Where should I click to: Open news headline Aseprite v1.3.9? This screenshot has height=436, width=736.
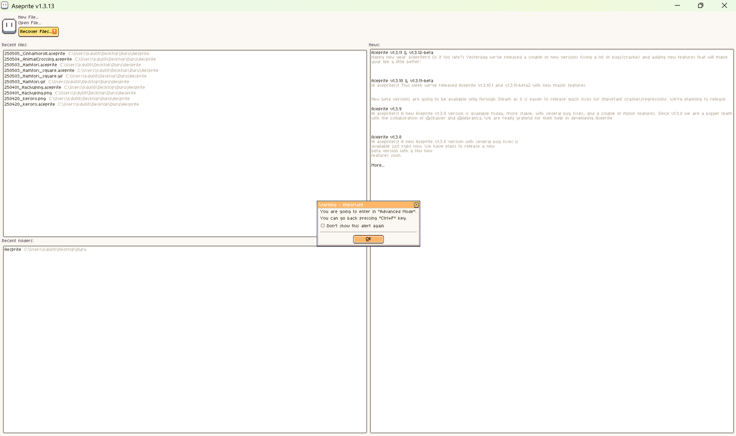386,109
